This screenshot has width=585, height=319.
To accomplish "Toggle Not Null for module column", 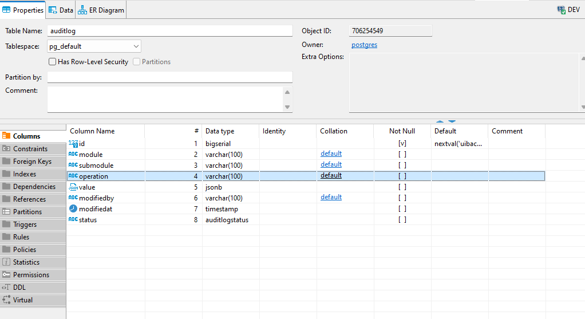I will (x=402, y=155).
